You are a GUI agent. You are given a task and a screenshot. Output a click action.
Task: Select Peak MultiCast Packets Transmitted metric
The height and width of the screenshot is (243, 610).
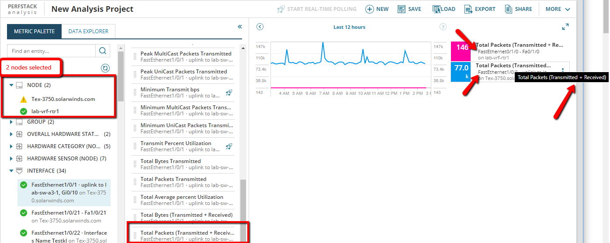[183, 57]
